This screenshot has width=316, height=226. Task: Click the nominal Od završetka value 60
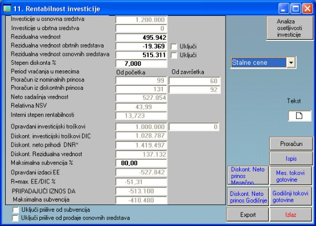pyautogui.click(x=195, y=81)
